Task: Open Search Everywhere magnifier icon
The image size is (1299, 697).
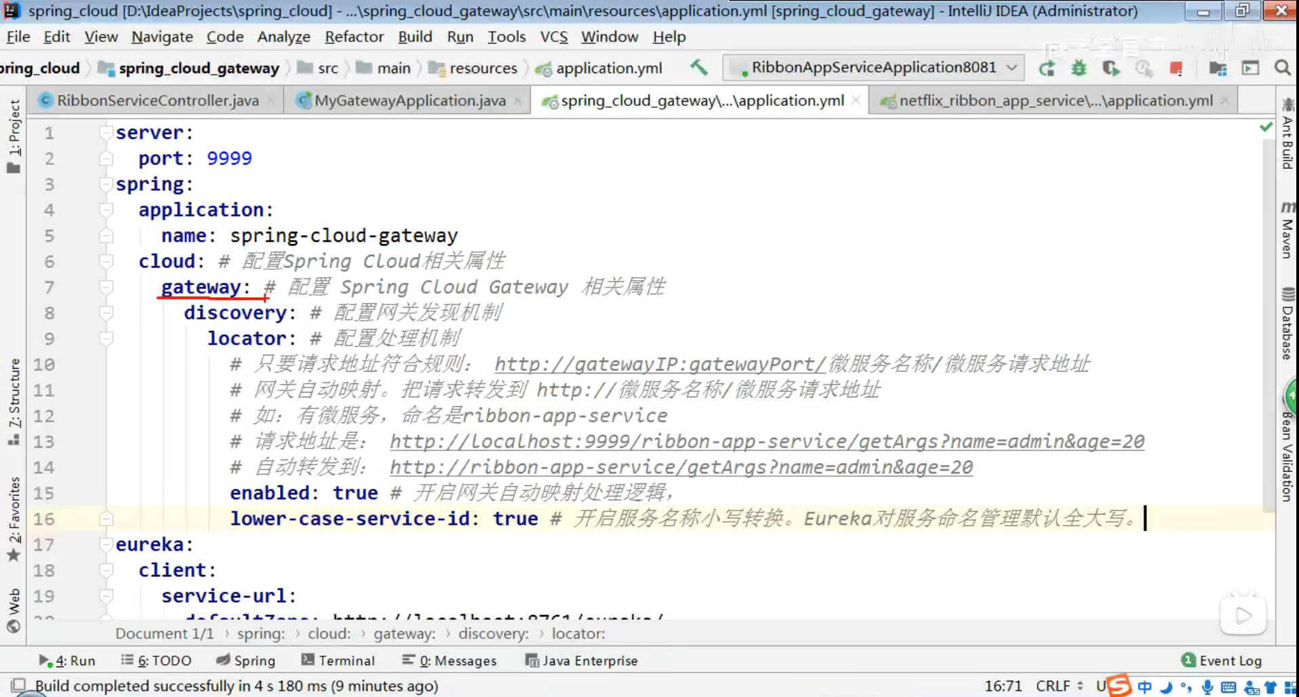Action: 1282,68
